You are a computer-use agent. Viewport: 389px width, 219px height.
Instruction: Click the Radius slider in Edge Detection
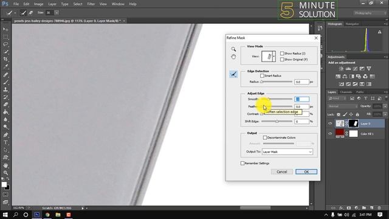(277, 82)
